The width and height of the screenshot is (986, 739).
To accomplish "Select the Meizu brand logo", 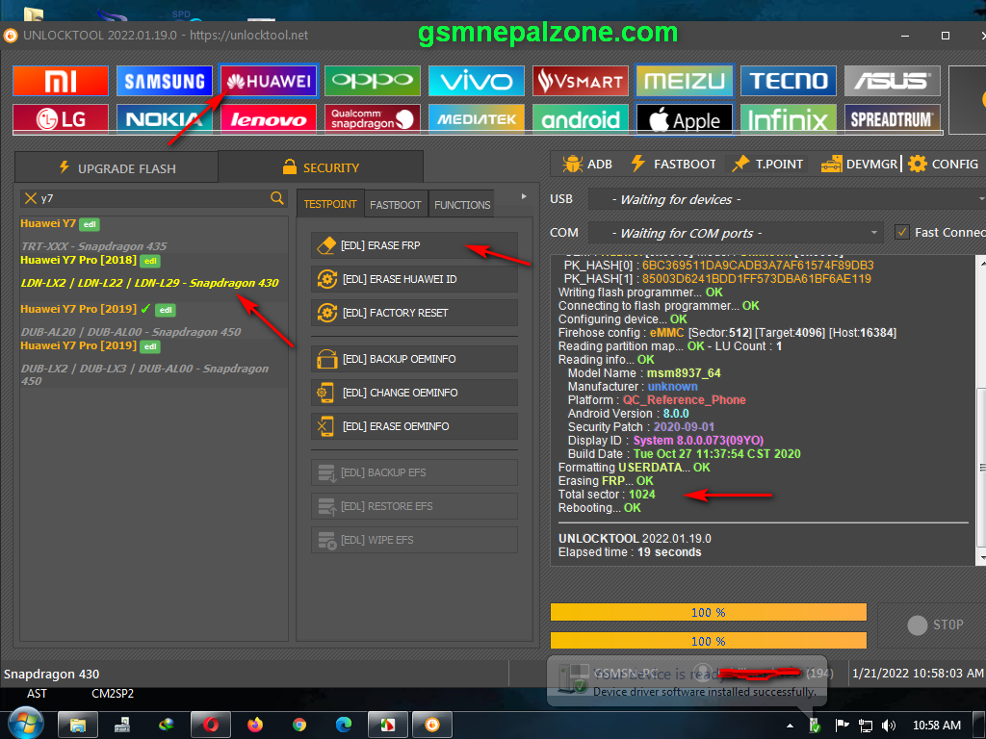I will point(685,81).
